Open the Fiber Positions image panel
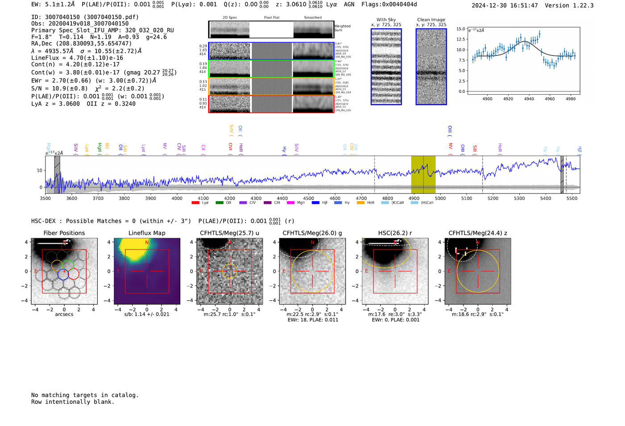The height and width of the screenshot is (426, 625). (x=64, y=271)
